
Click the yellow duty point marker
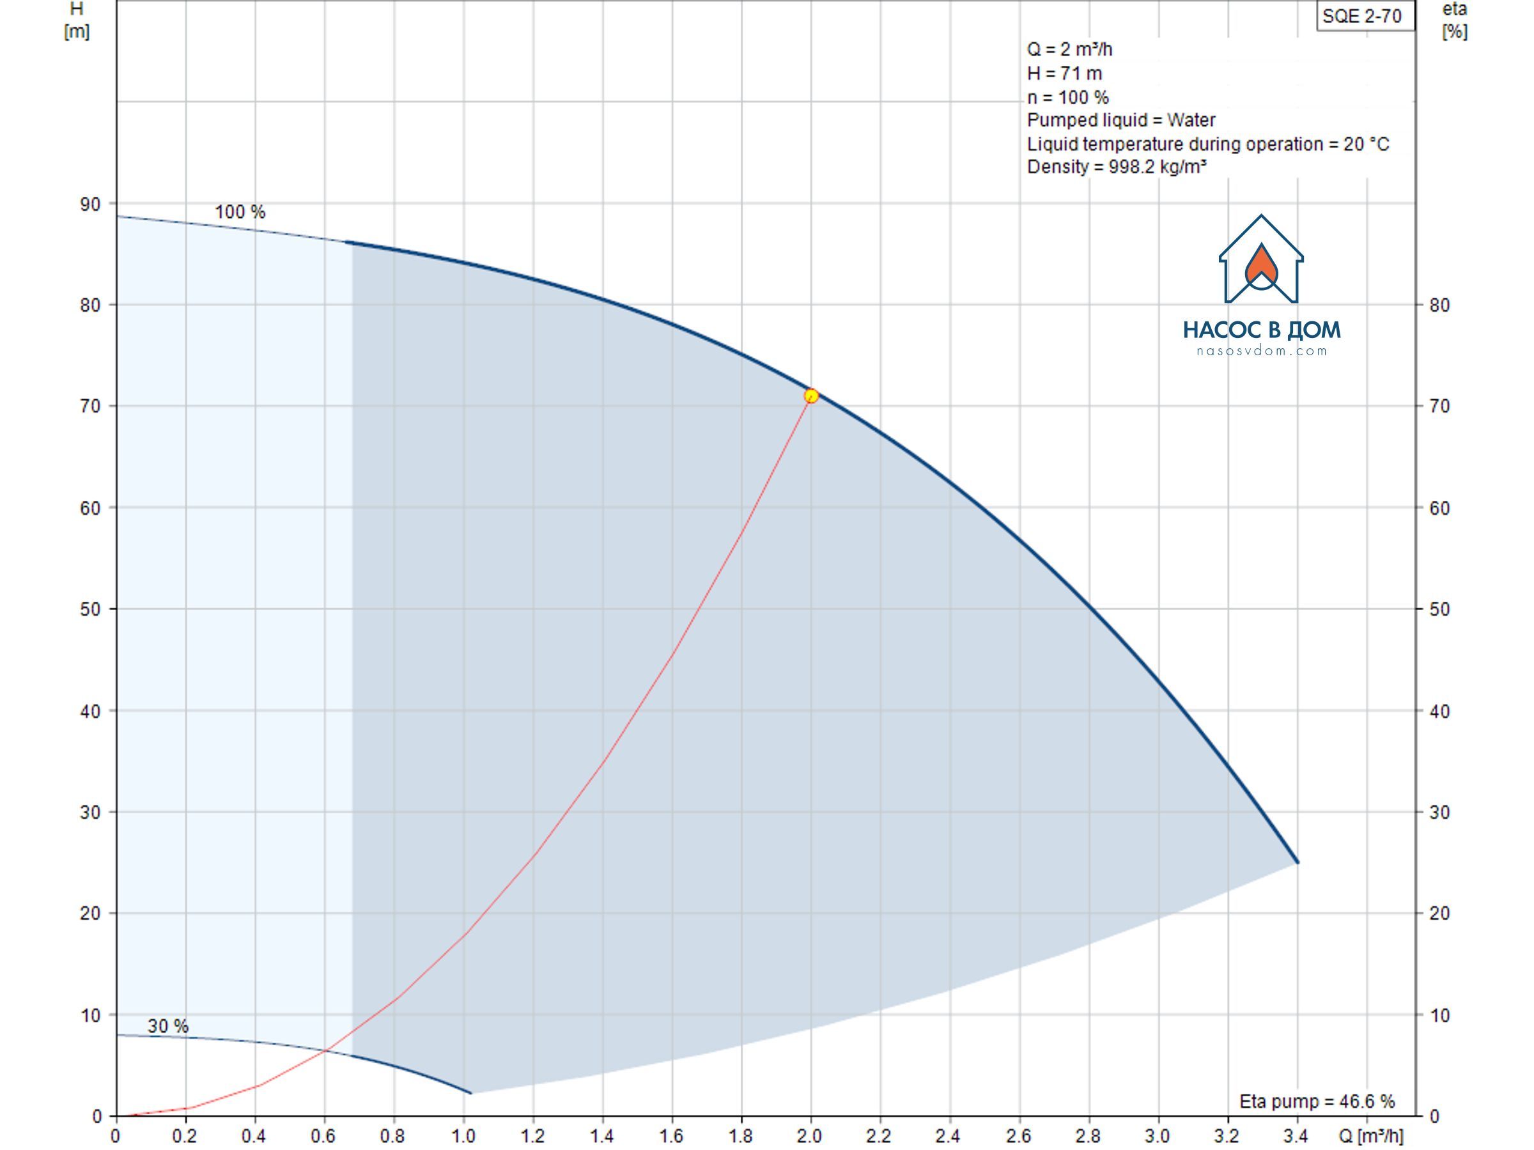click(x=810, y=396)
